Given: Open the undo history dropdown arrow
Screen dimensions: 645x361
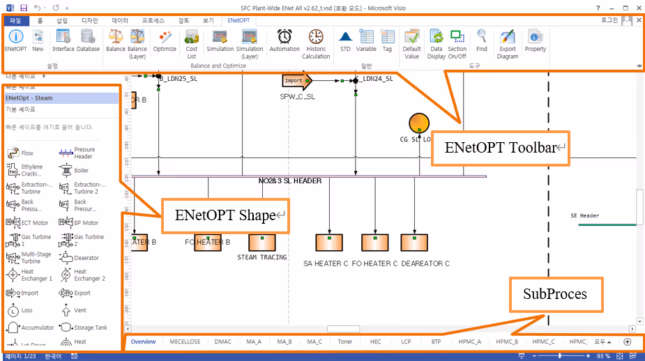Looking at the screenshot, I should (45, 8).
